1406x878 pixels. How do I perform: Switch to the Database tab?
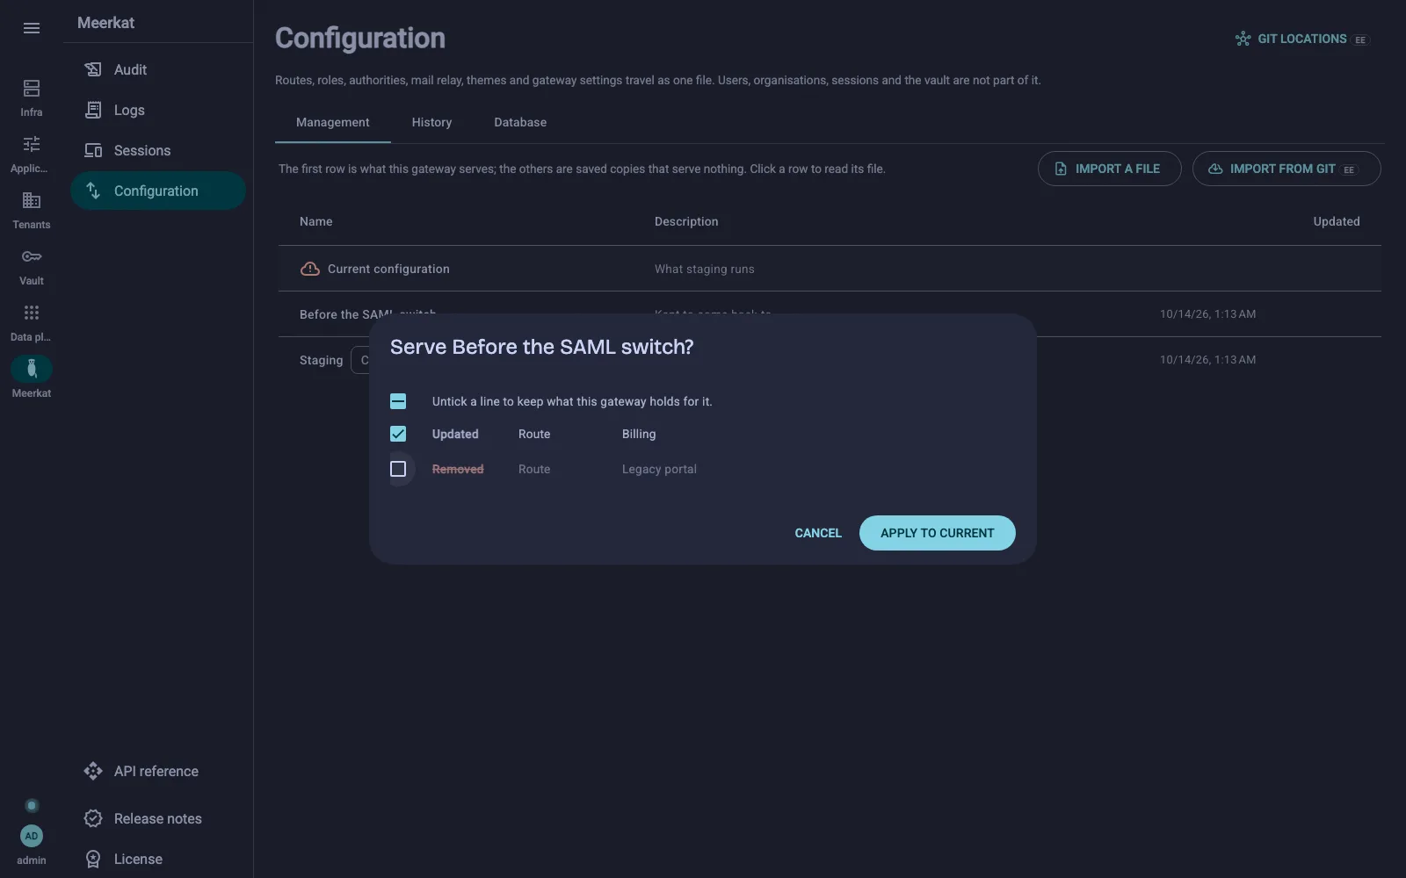520,123
